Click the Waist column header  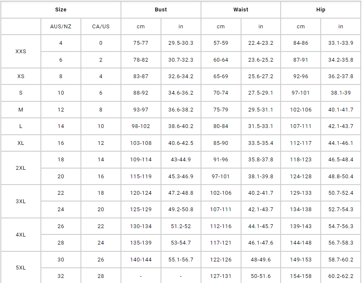[241, 10]
